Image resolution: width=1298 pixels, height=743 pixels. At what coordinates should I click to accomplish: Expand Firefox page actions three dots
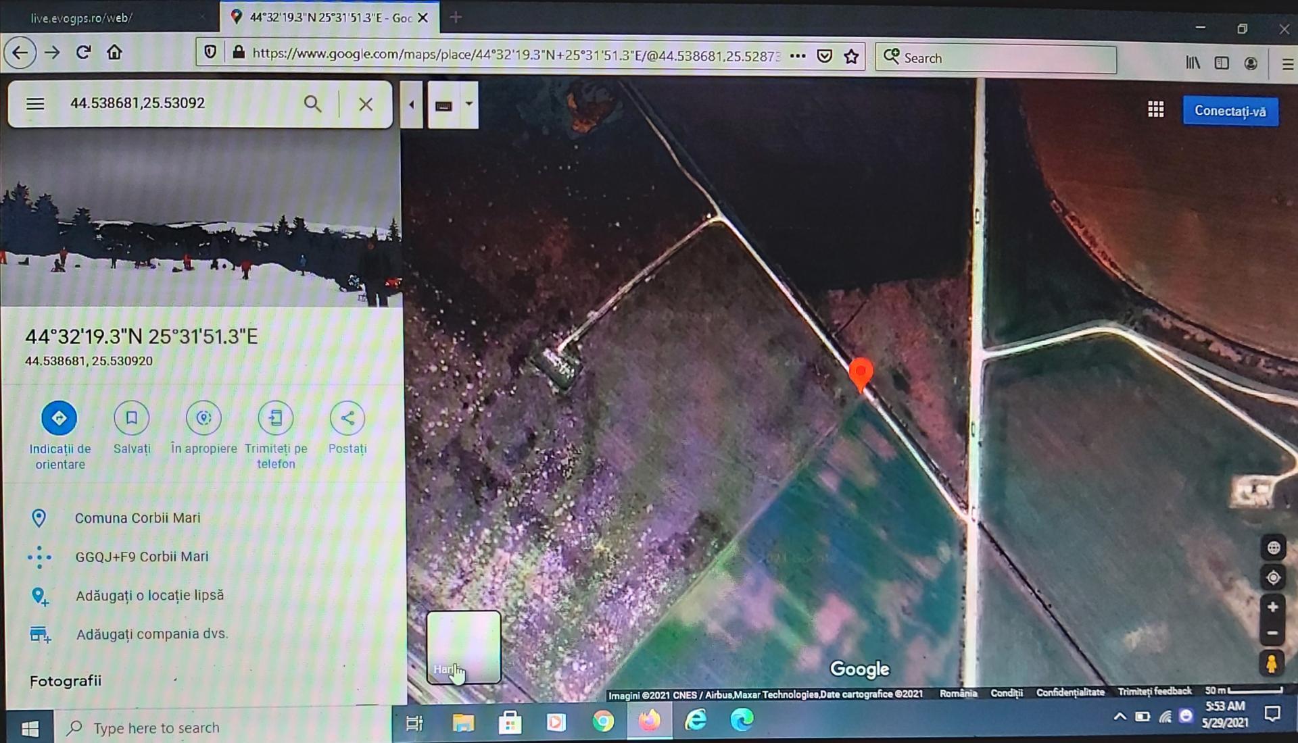click(798, 56)
